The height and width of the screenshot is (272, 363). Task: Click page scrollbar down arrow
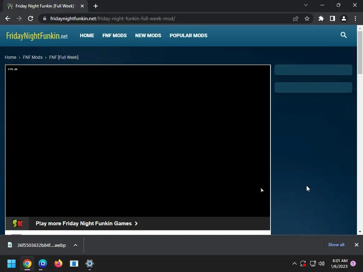coord(360,232)
